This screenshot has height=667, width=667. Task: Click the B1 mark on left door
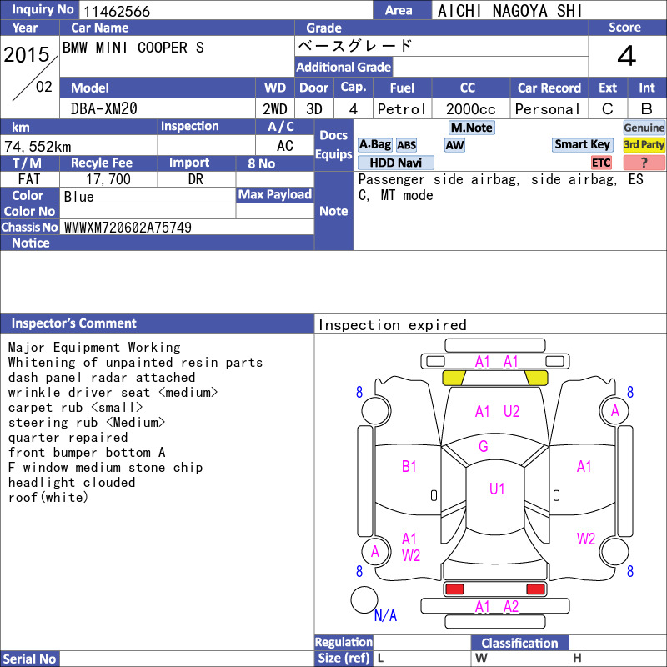click(x=409, y=467)
